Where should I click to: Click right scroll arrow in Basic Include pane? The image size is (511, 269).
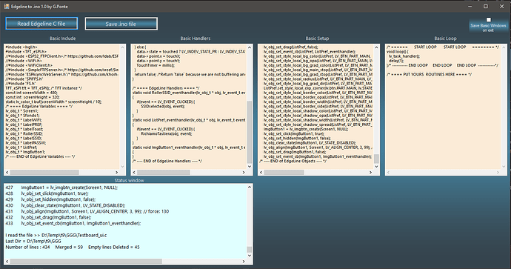pyautogui.click(x=117, y=172)
